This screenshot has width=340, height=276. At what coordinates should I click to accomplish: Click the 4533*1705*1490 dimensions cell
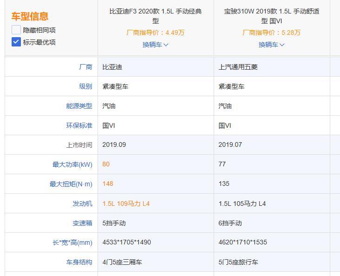coord(156,243)
